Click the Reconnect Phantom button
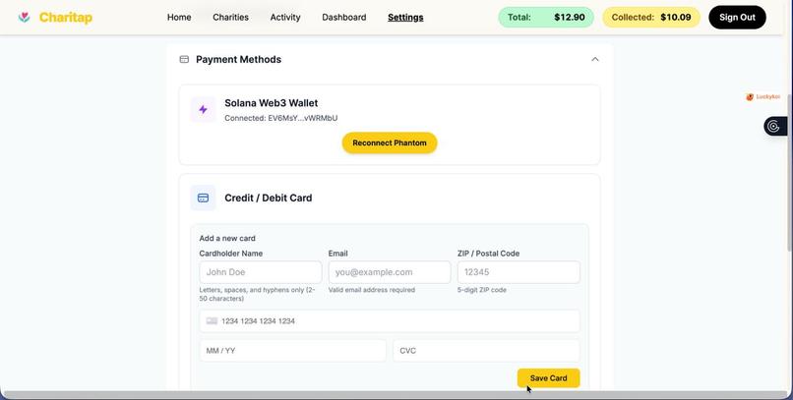The height and width of the screenshot is (400, 793). tap(390, 143)
